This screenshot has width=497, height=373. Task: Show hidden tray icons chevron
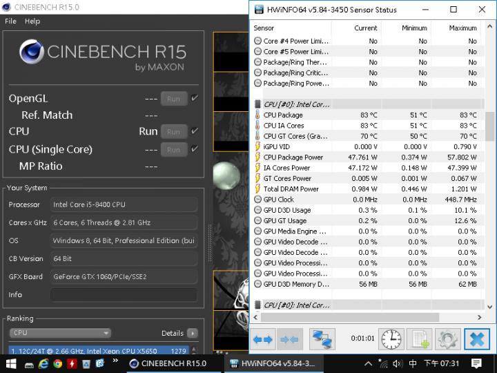(368, 363)
